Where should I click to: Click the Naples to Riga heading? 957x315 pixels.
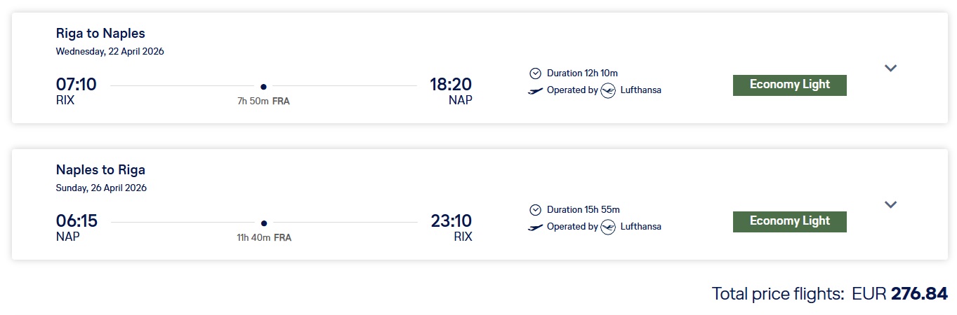pyautogui.click(x=100, y=169)
